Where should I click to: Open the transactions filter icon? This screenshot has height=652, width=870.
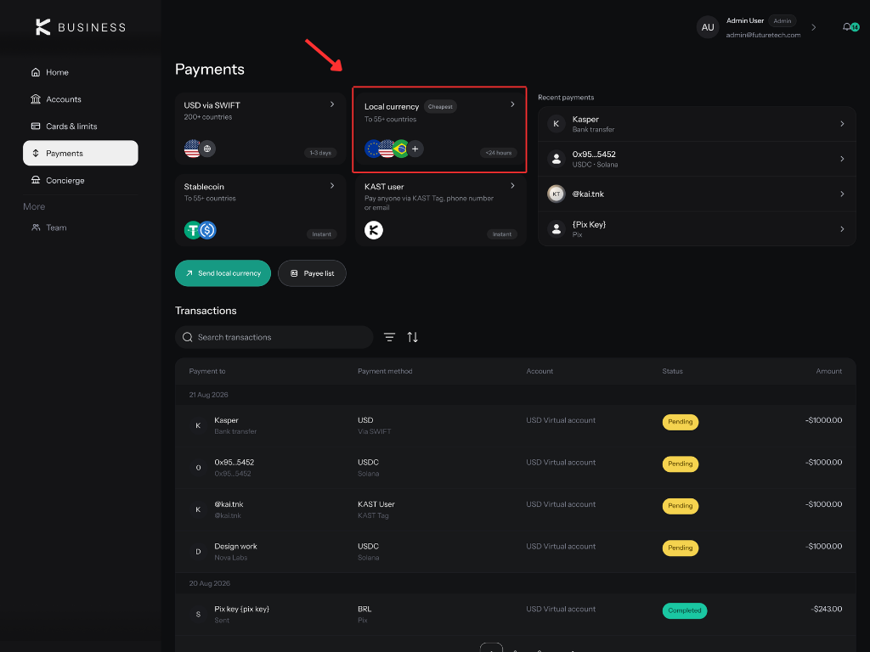tap(389, 337)
